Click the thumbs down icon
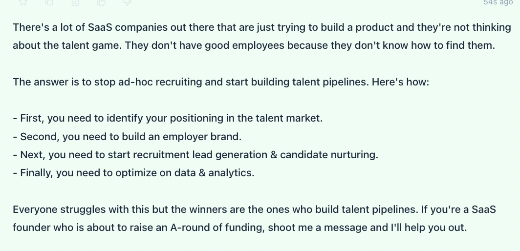Screen dimensions: 520x251 click(x=128, y=2)
